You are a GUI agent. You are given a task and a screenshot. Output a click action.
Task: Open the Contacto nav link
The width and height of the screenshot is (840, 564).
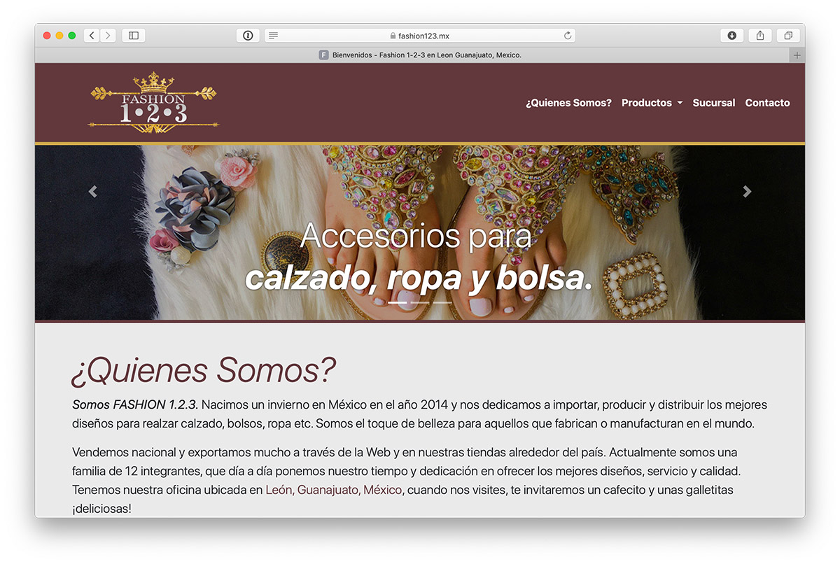[767, 103]
